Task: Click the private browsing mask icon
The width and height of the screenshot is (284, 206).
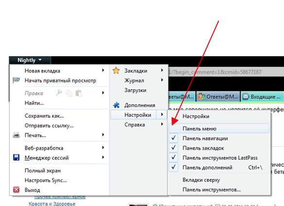Action: [x=16, y=80]
